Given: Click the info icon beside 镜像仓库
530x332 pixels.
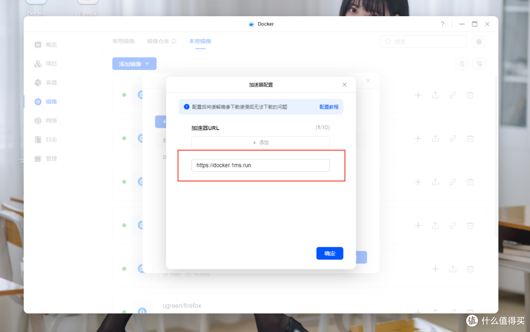Looking at the screenshot, I should click(x=174, y=41).
